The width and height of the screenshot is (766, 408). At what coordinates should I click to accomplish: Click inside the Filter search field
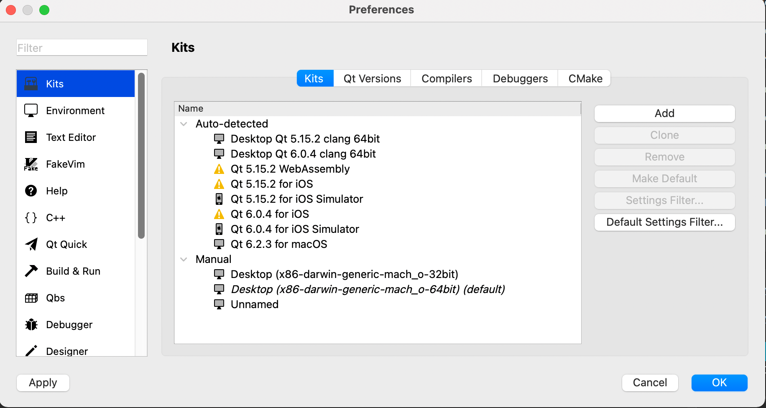tap(82, 47)
